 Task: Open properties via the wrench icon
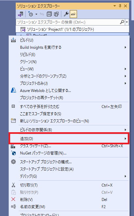66,14
